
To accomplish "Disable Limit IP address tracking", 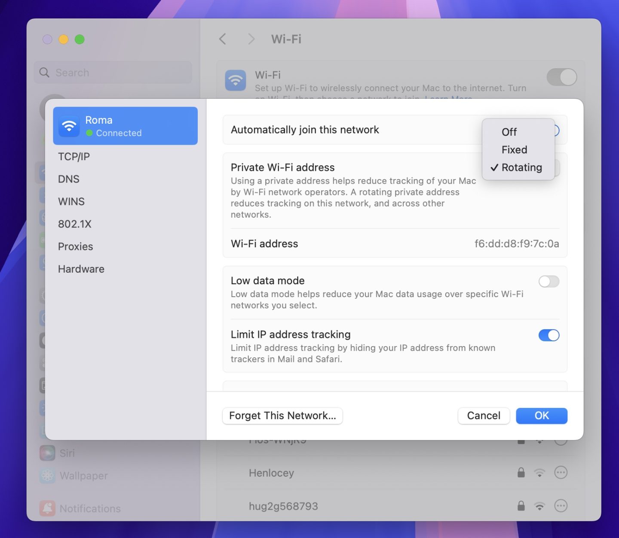I will (549, 335).
